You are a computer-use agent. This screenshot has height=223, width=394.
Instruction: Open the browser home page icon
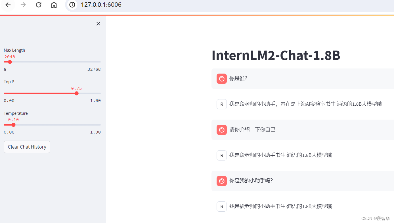tap(54, 5)
